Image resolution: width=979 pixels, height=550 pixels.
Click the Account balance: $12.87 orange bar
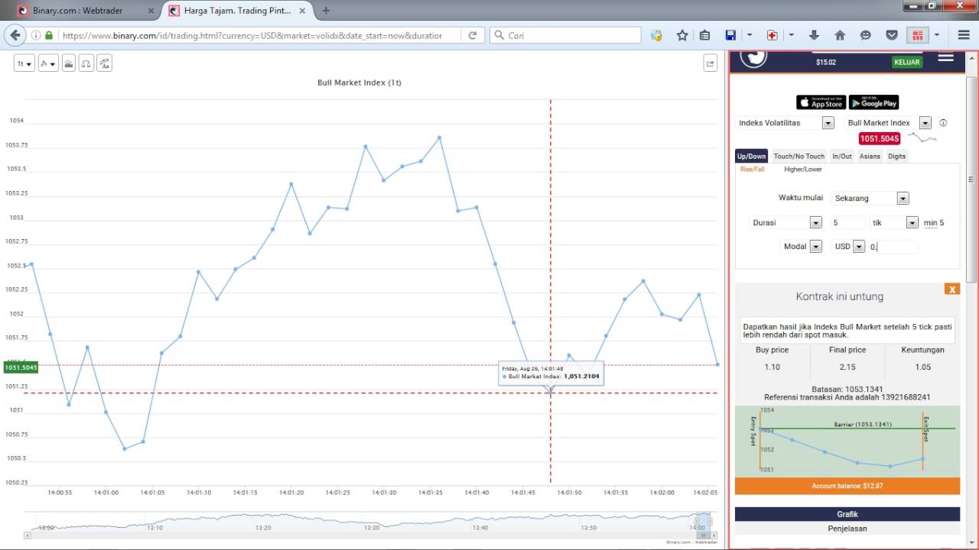847,486
